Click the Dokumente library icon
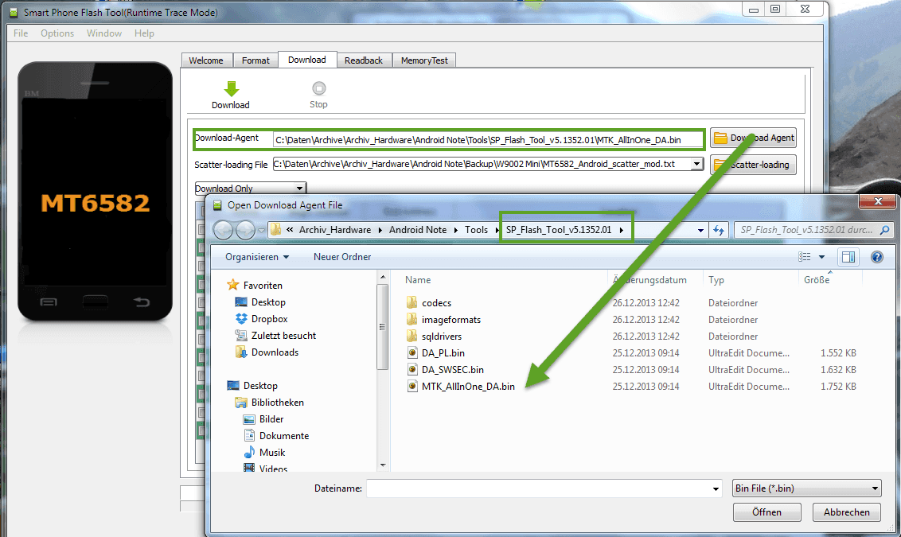This screenshot has height=537, width=901. coord(249,435)
